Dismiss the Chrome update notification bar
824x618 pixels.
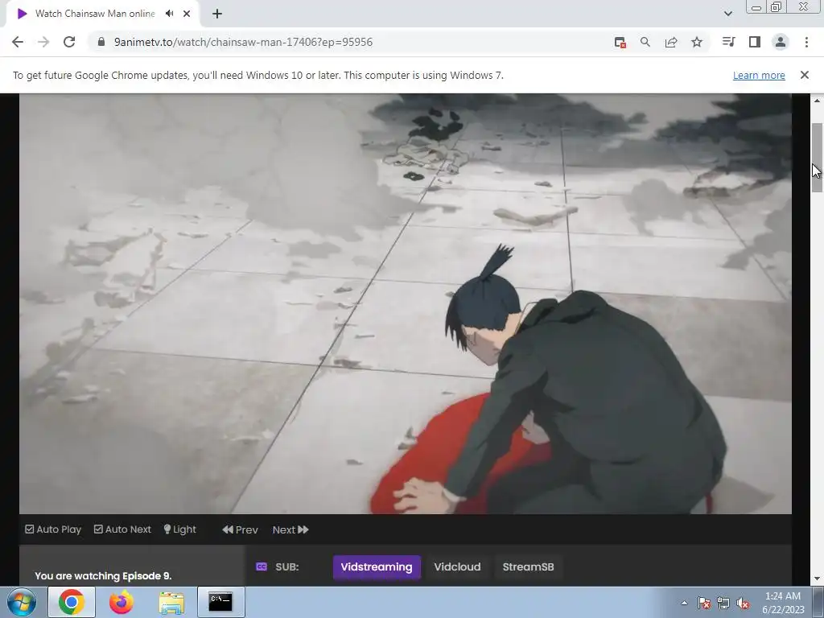click(805, 75)
